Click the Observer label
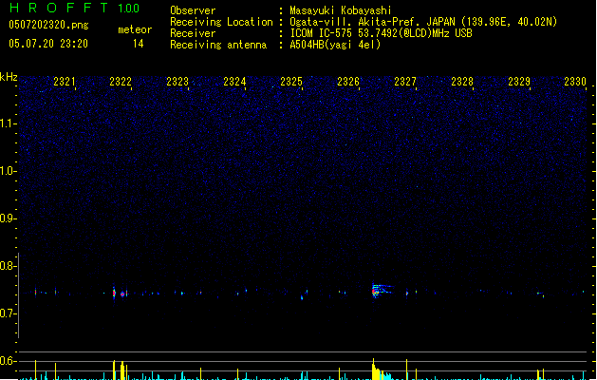 pos(193,10)
